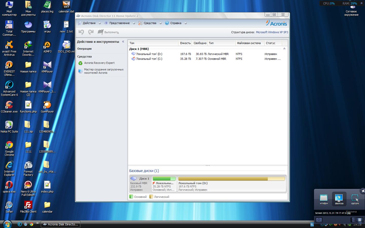Collapse the Диск 1 (MBR) group
The width and height of the screenshot is (365, 228).
(x=284, y=49)
